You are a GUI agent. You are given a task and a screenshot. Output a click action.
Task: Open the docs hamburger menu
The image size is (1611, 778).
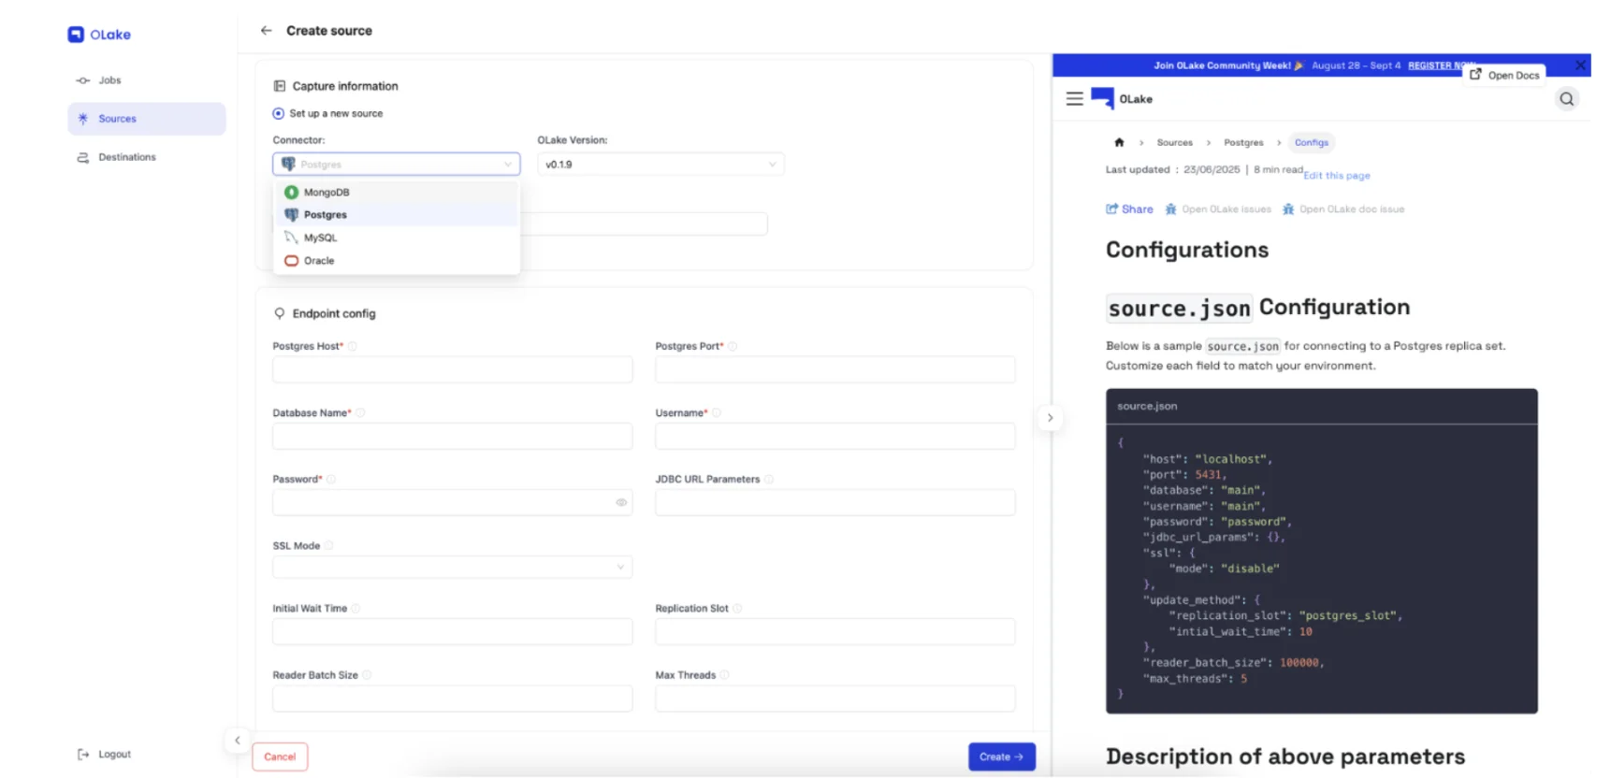coord(1074,99)
